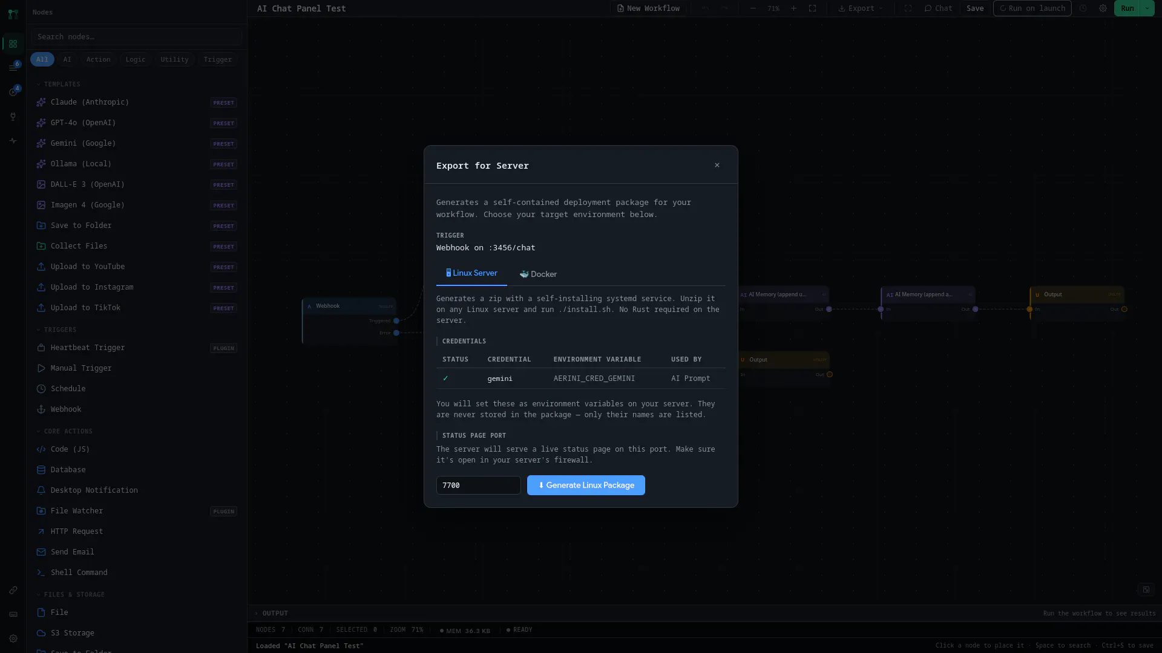Open the Chat panel button
The width and height of the screenshot is (1162, 653).
pos(938,8)
